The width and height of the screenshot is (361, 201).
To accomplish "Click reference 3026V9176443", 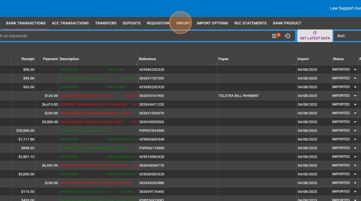I will click(151, 192).
